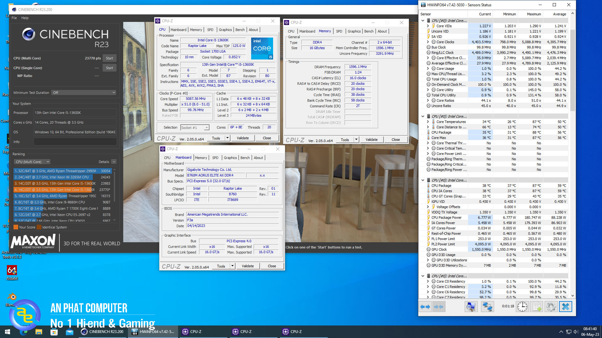Open Minimum Test Duration dropdown

pyautogui.click(x=84, y=93)
